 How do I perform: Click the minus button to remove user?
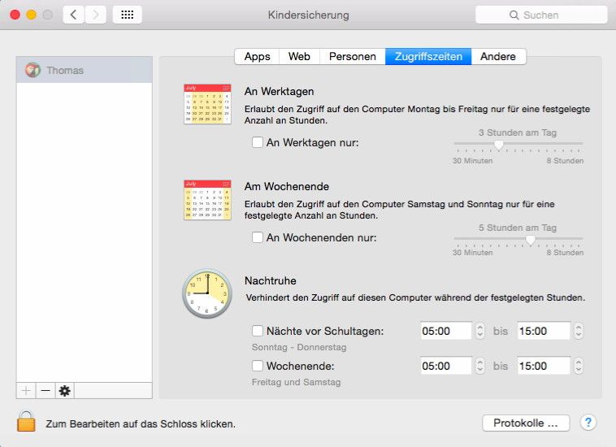click(46, 391)
